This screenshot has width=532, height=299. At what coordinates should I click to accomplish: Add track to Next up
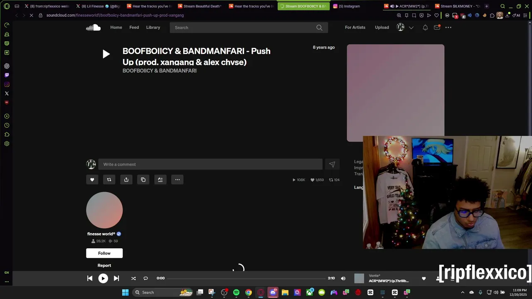[160, 180]
